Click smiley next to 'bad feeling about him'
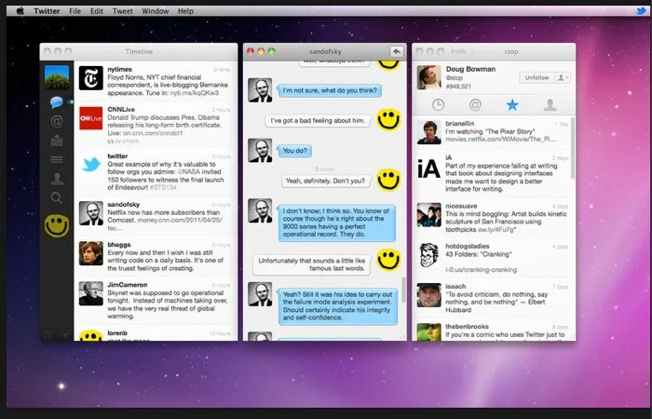Image resolution: width=652 pixels, height=419 pixels. 388,120
